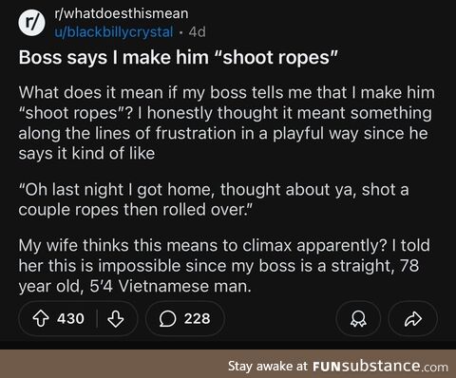Share the post with the arrow icon
The width and height of the screenshot is (456, 378).
(413, 318)
